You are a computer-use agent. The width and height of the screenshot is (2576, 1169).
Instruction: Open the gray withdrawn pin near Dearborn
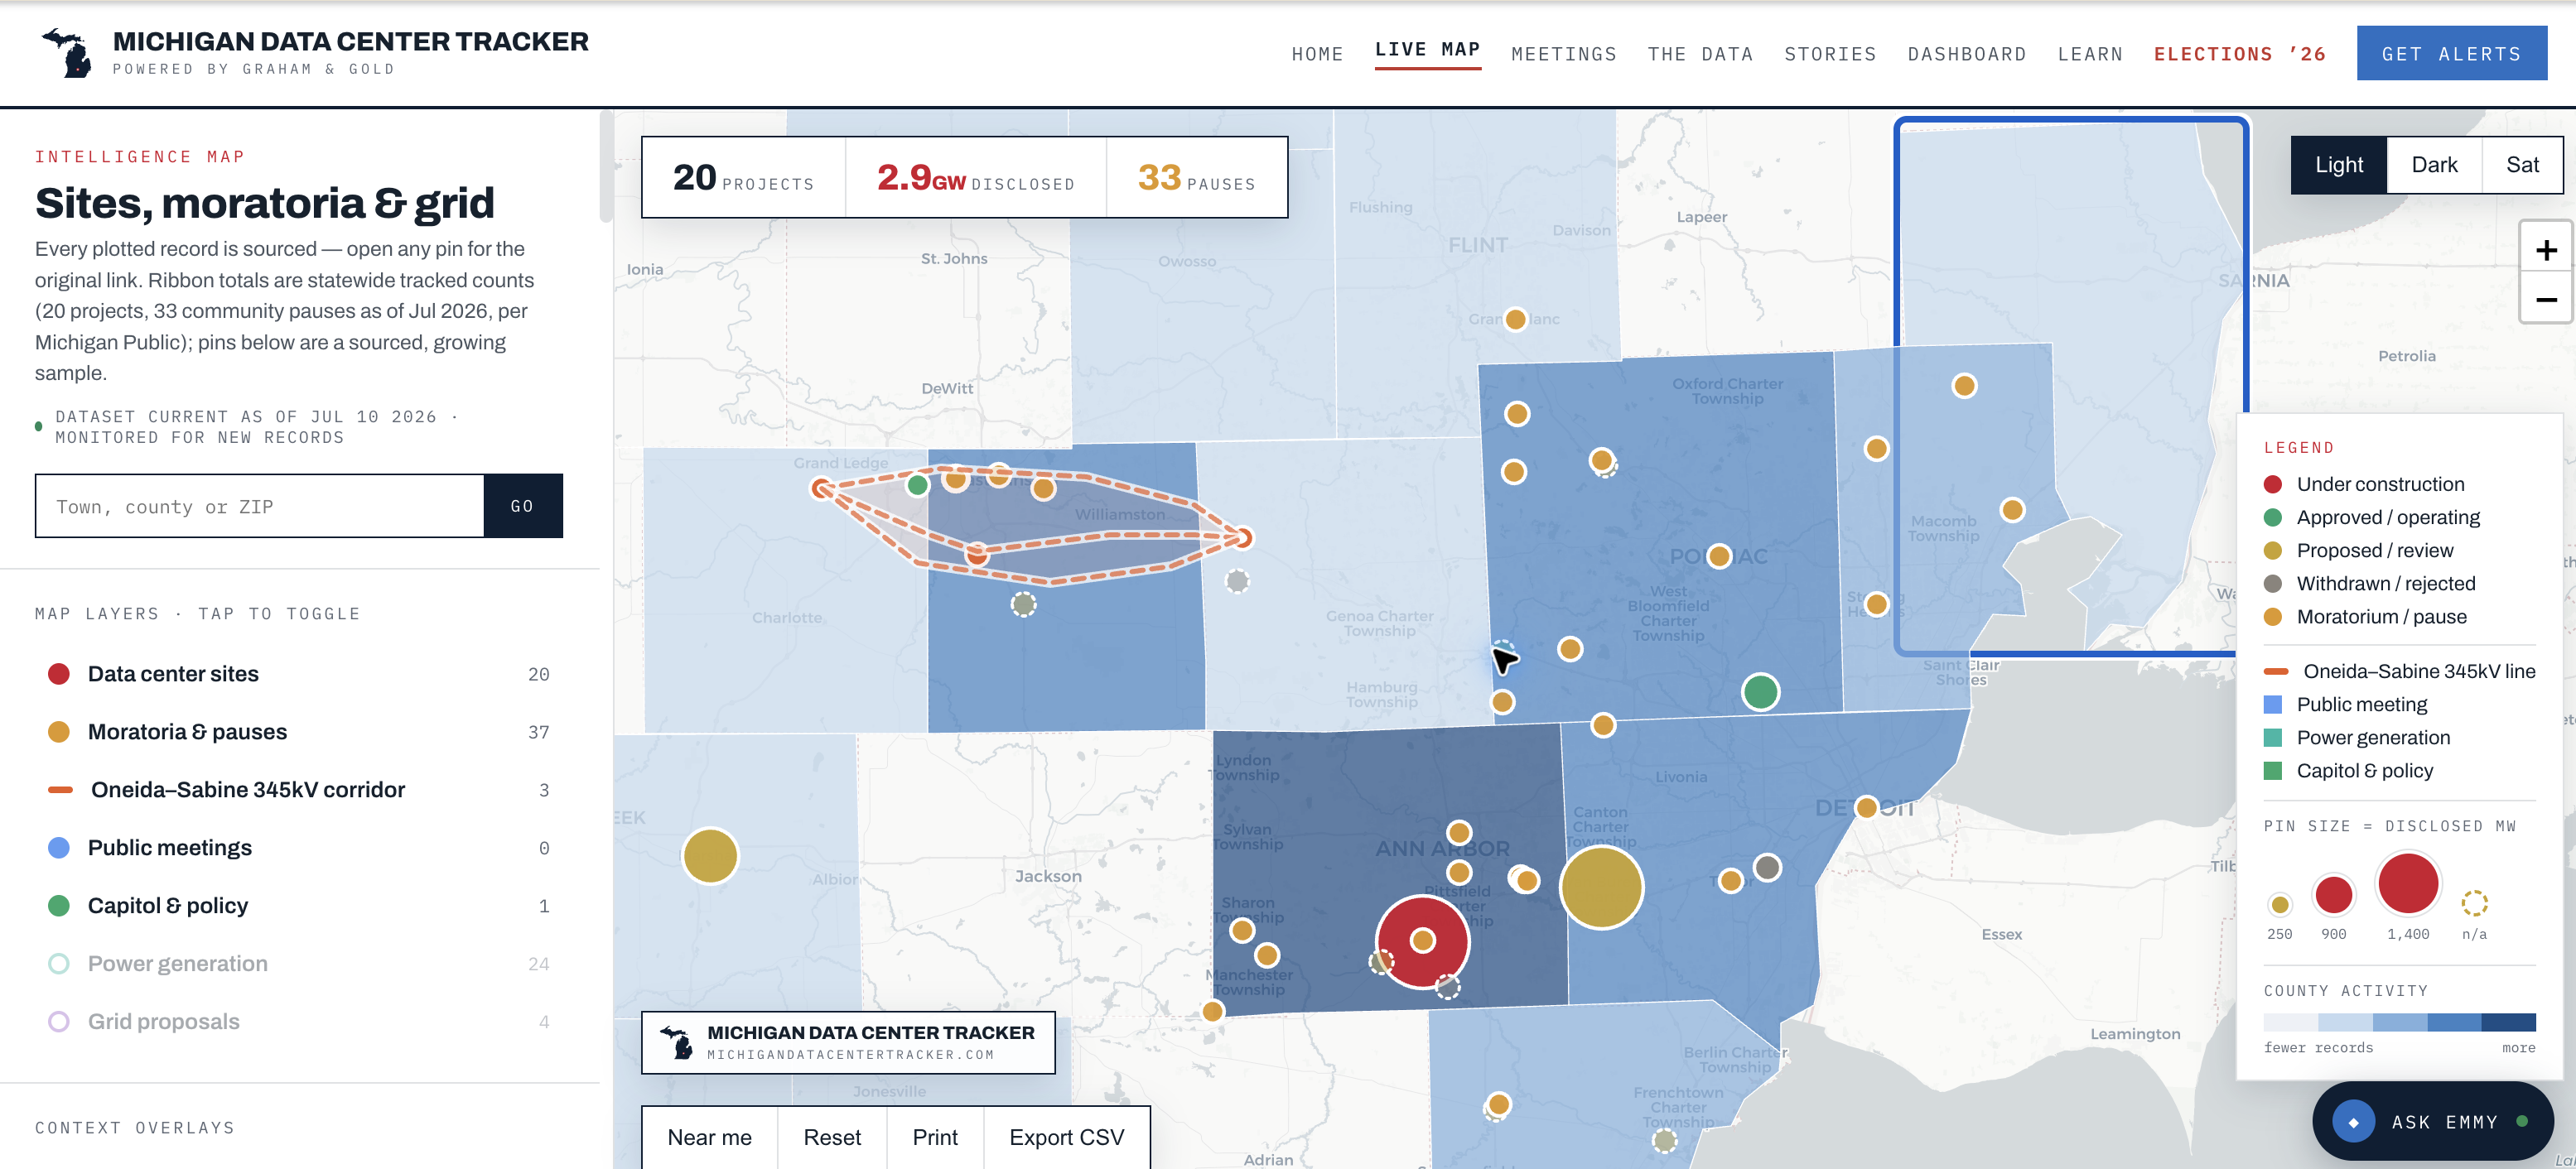(1767, 868)
